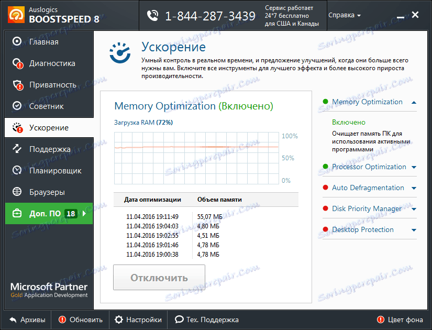Click the Тех. Поддержка speech bubble icon
Image resolution: width=432 pixels, height=330 pixels.
point(179,320)
